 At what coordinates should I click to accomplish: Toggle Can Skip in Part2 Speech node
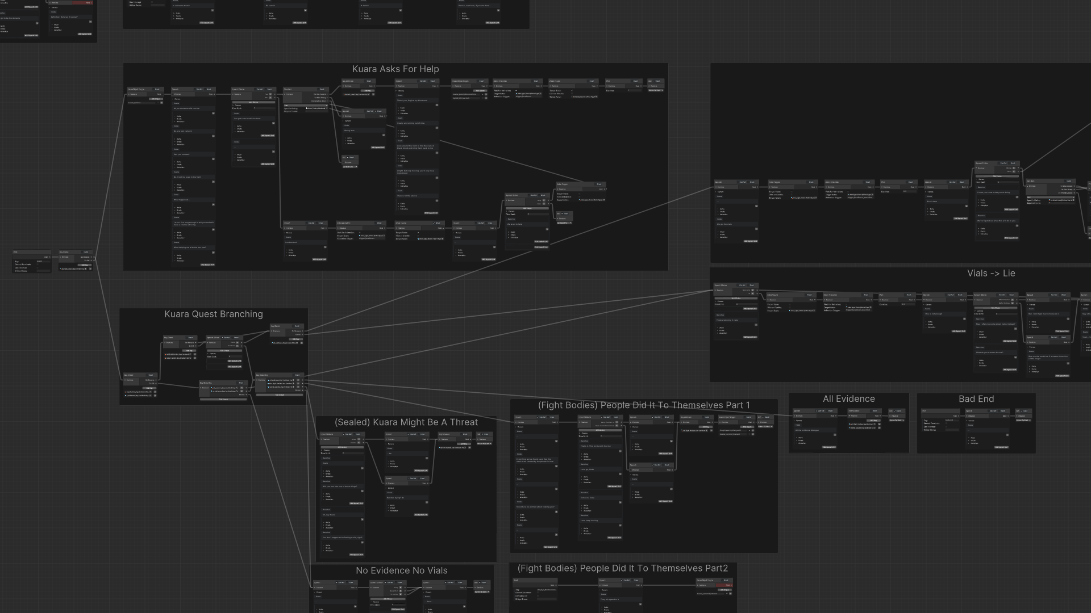pos(622,580)
